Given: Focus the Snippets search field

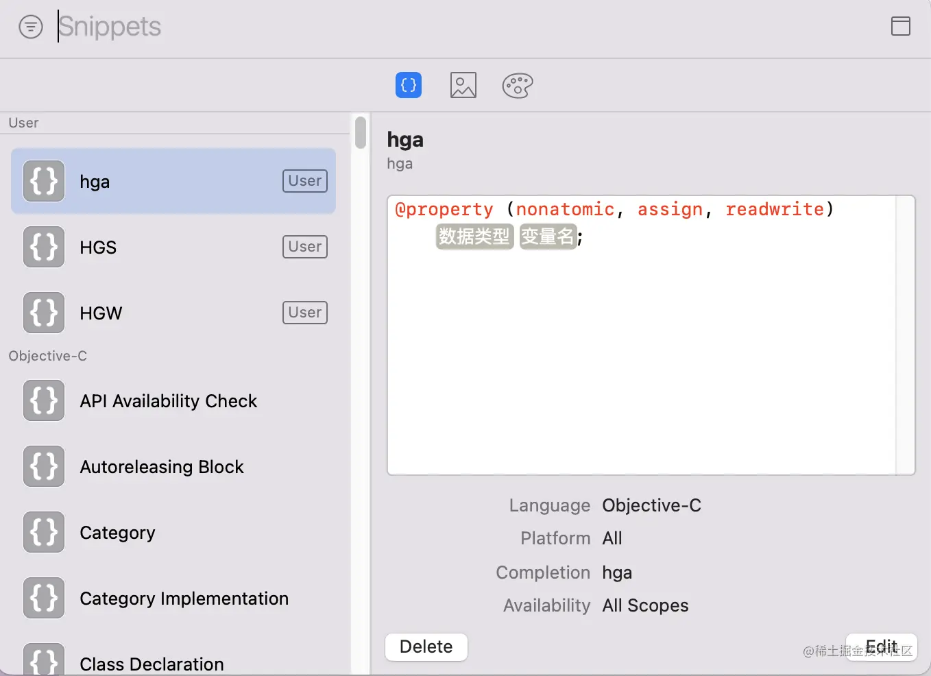Looking at the screenshot, I should pos(466,27).
